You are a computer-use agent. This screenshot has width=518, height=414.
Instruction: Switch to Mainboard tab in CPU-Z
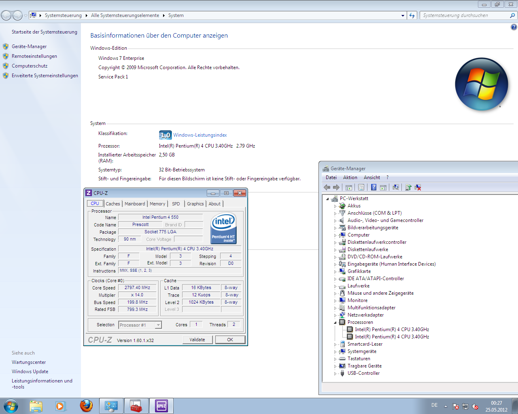135,204
